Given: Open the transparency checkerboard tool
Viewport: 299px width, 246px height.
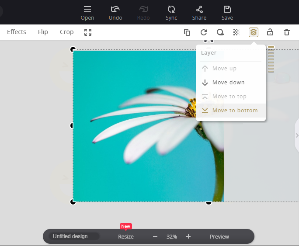Looking at the screenshot, I should click(236, 32).
